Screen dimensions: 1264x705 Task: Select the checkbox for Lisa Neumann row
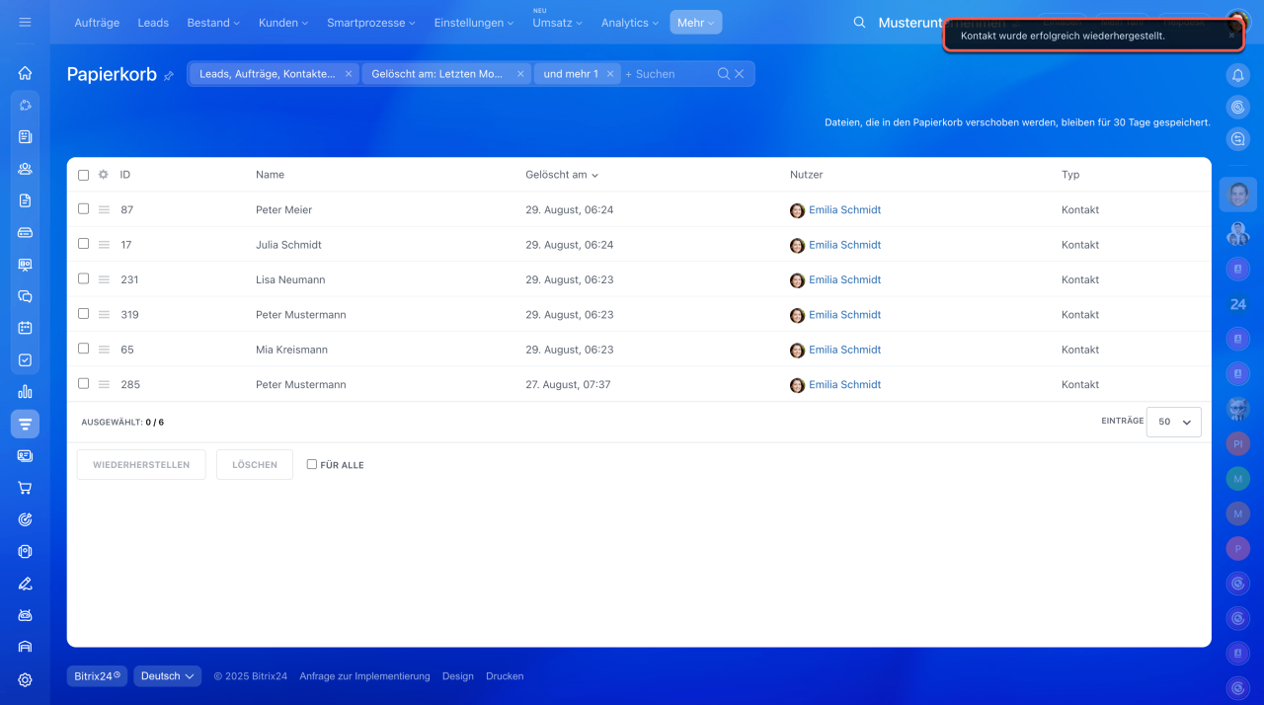[x=83, y=278]
